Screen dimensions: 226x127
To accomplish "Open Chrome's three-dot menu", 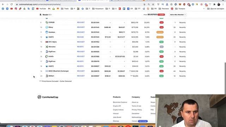I will point(223,5).
